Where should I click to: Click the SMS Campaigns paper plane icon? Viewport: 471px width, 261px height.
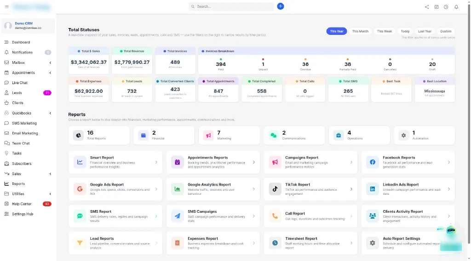point(178,216)
